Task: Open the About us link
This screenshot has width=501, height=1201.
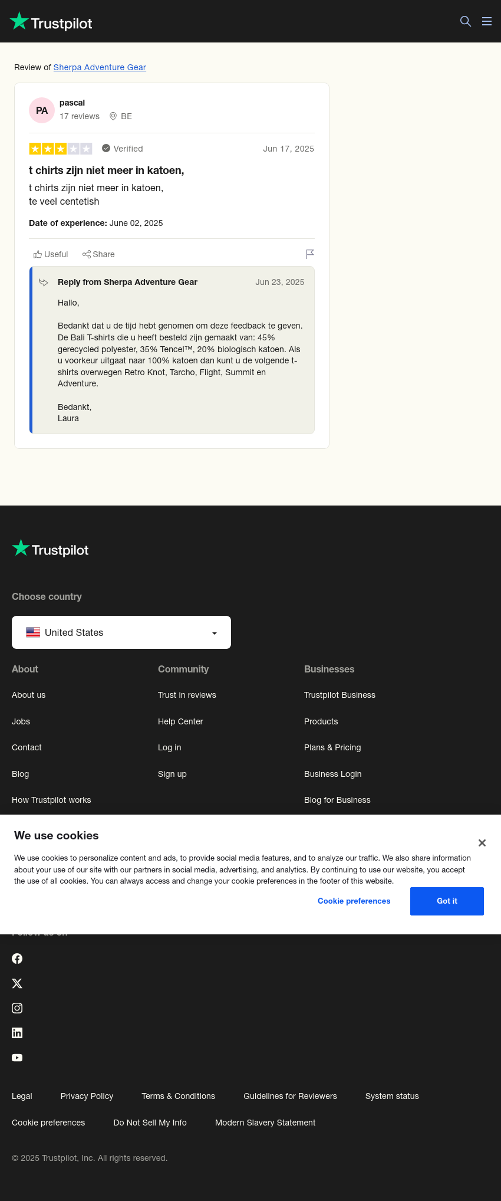Action: (x=28, y=695)
